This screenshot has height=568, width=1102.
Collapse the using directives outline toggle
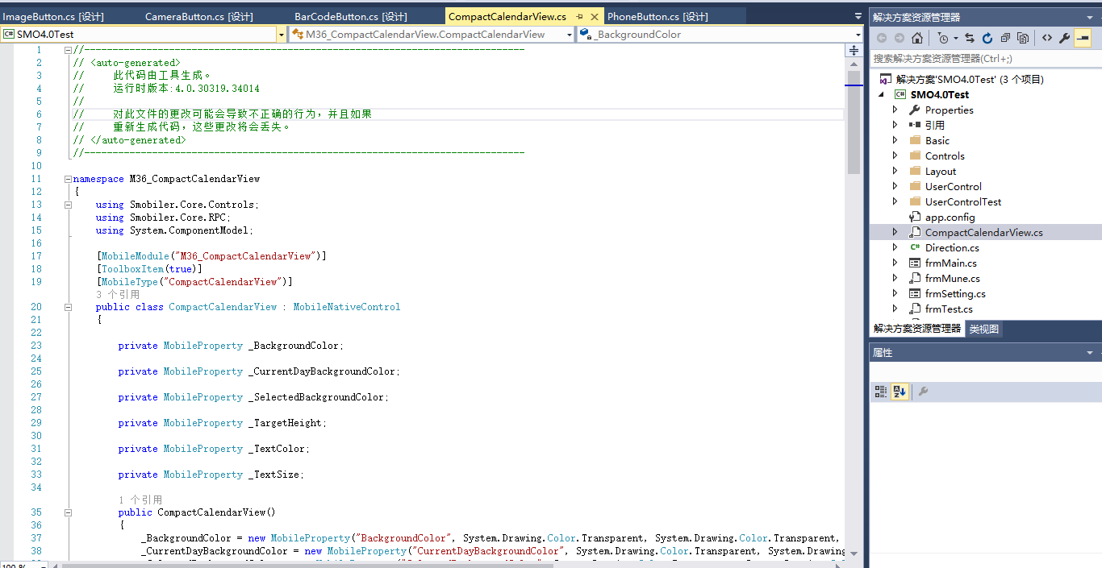tap(68, 205)
